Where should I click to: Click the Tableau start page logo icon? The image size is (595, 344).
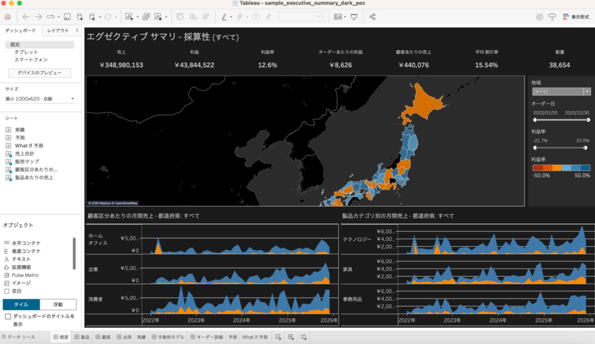(x=8, y=17)
